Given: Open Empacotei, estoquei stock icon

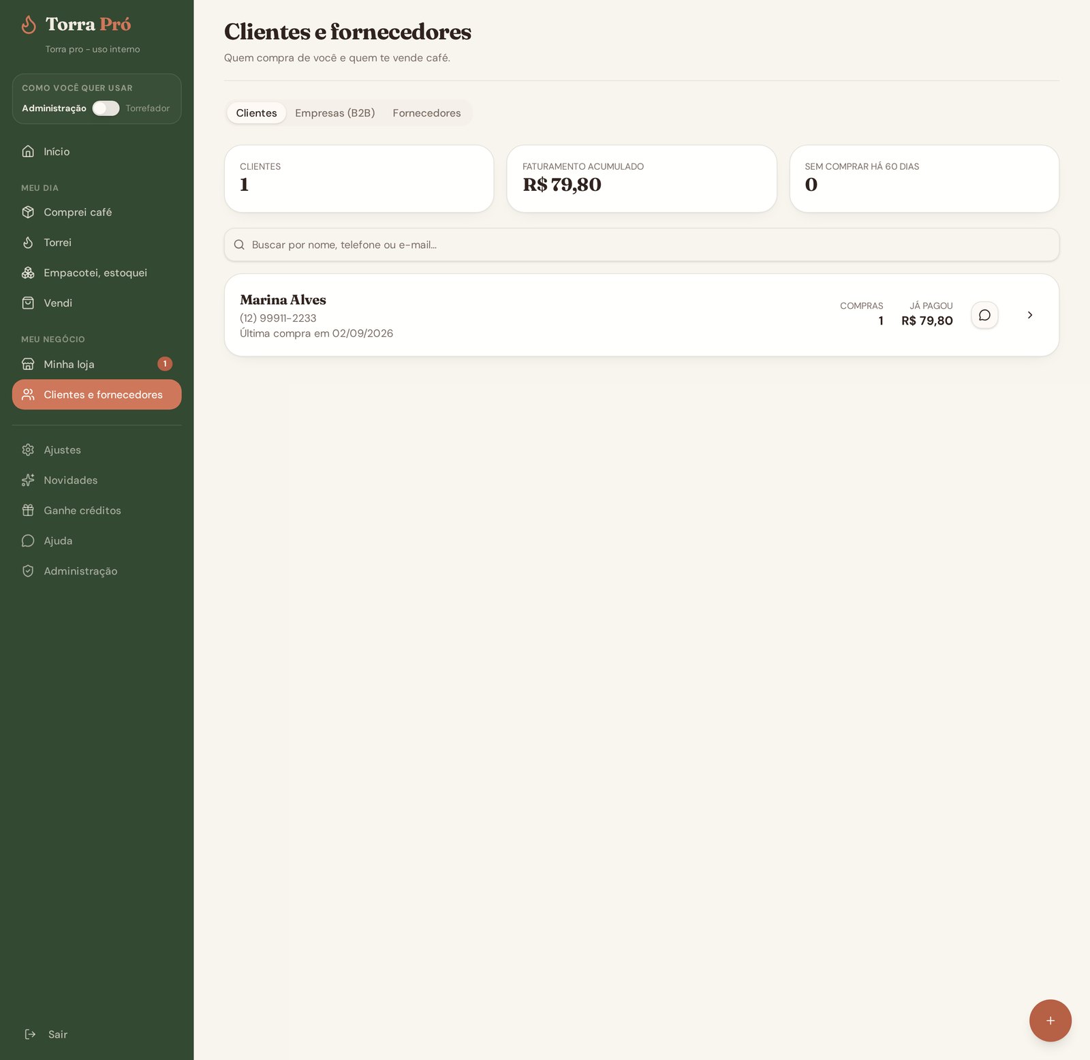Looking at the screenshot, I should [28, 273].
